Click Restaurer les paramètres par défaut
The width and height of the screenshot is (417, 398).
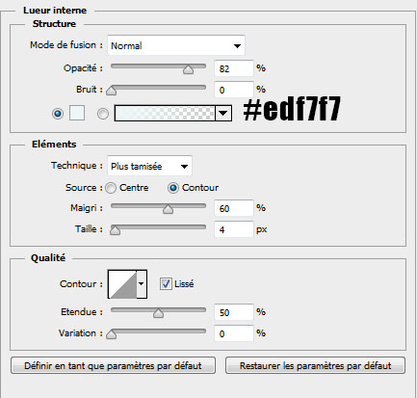click(315, 365)
